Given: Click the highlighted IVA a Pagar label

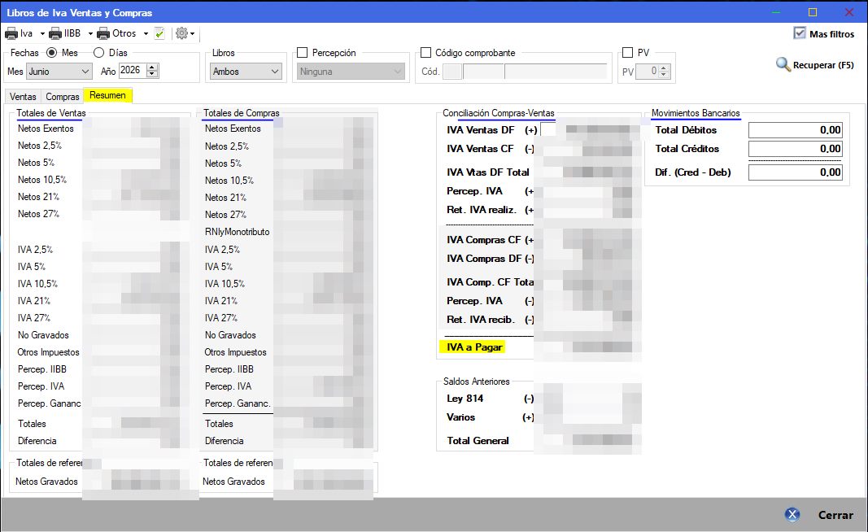Looking at the screenshot, I should [x=474, y=347].
